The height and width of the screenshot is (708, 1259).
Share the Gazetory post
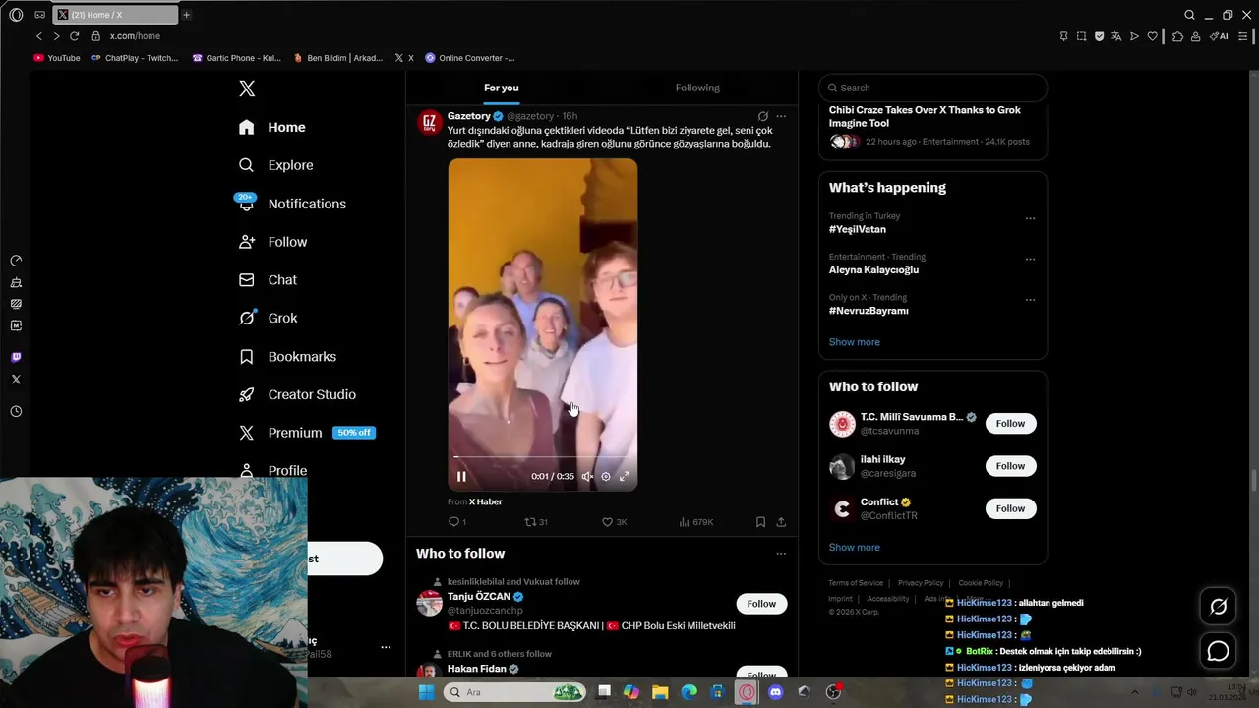tap(781, 522)
